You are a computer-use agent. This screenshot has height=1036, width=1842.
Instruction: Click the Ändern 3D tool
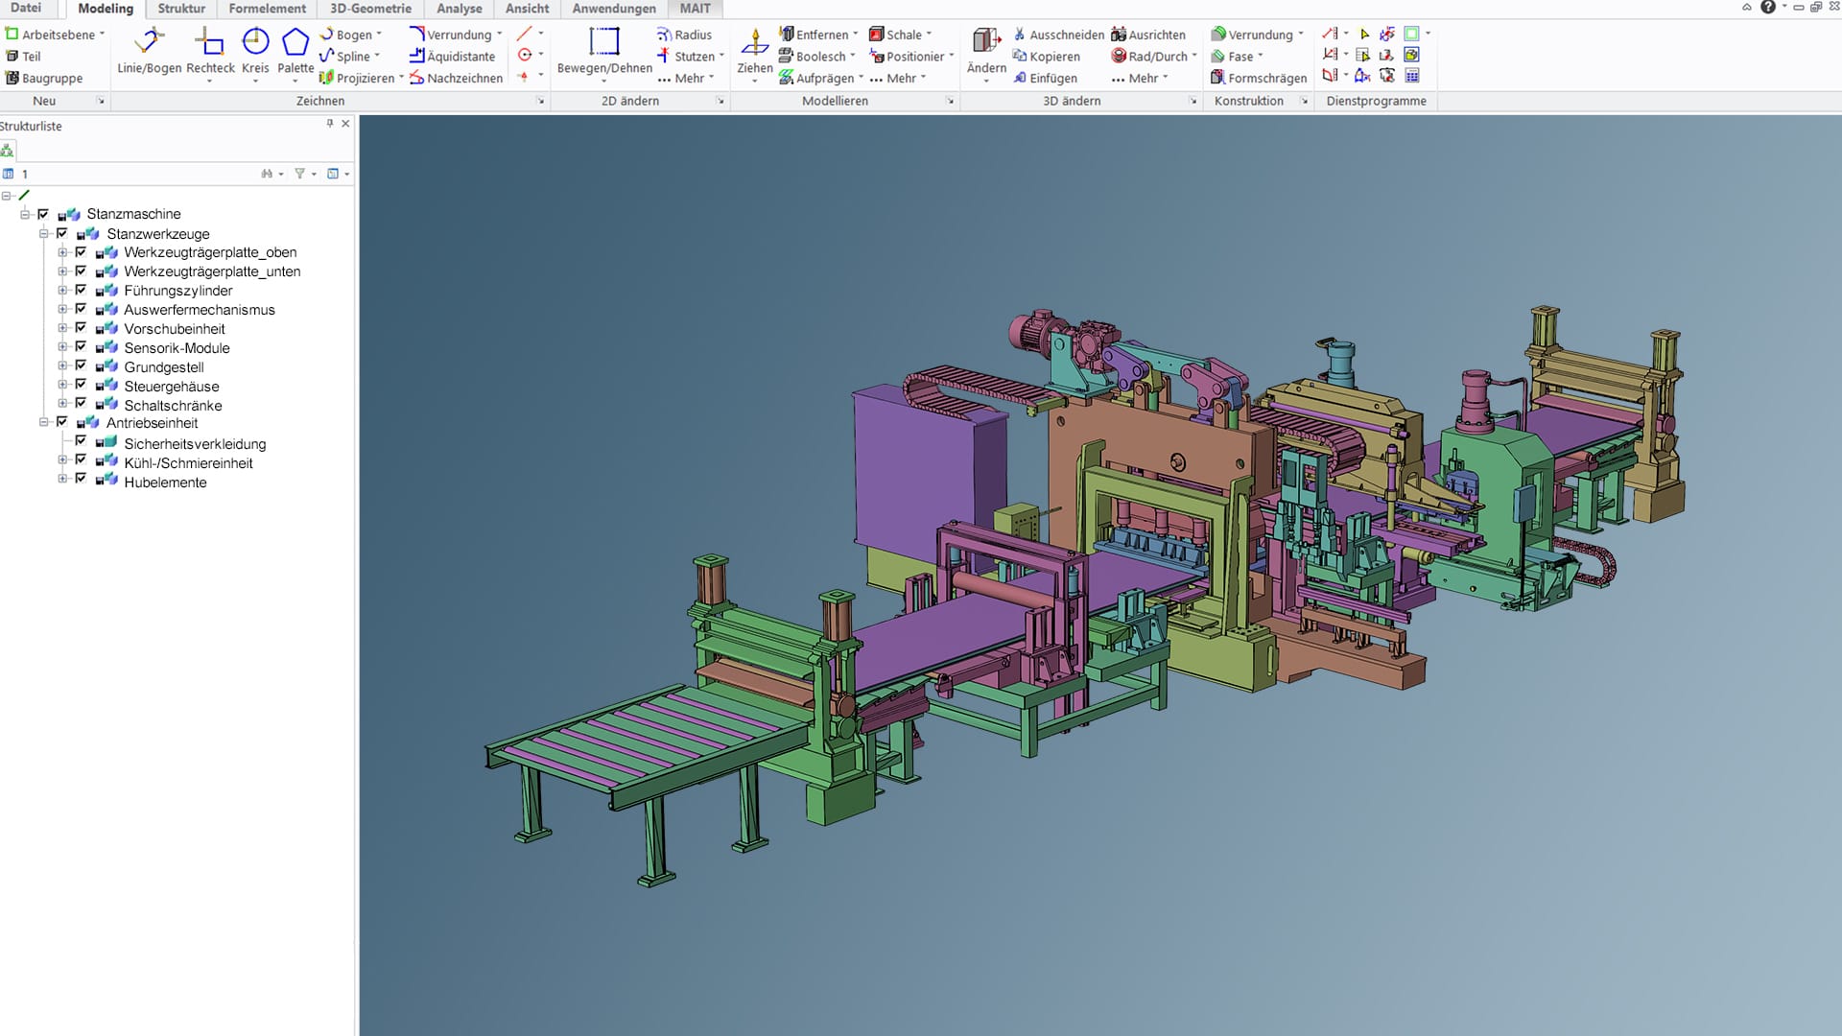[986, 51]
